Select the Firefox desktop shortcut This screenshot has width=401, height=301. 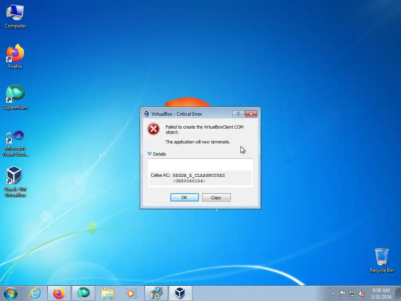pyautogui.click(x=15, y=56)
